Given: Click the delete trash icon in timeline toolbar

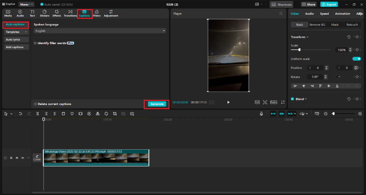Looking at the screenshot, I should 63,114.
